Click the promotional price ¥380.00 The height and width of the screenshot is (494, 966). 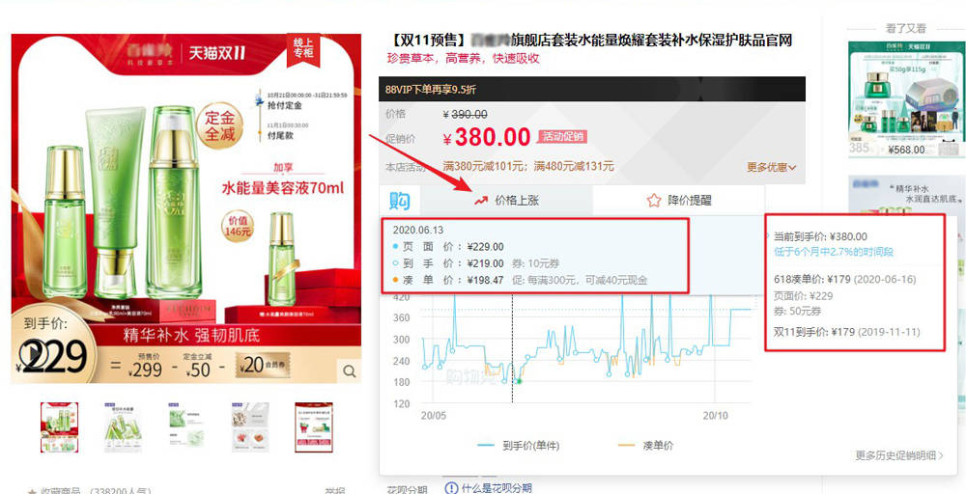[x=486, y=138]
